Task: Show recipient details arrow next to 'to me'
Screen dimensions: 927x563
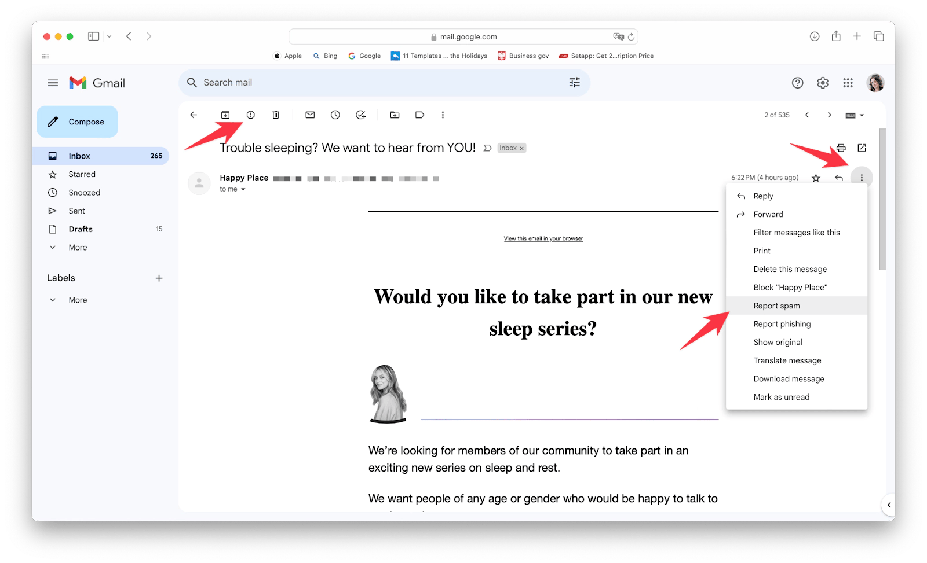Action: pyautogui.click(x=243, y=190)
